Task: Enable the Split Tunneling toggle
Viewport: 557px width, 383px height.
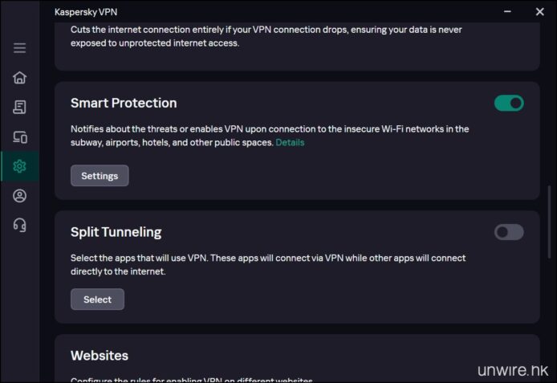Action: [509, 232]
